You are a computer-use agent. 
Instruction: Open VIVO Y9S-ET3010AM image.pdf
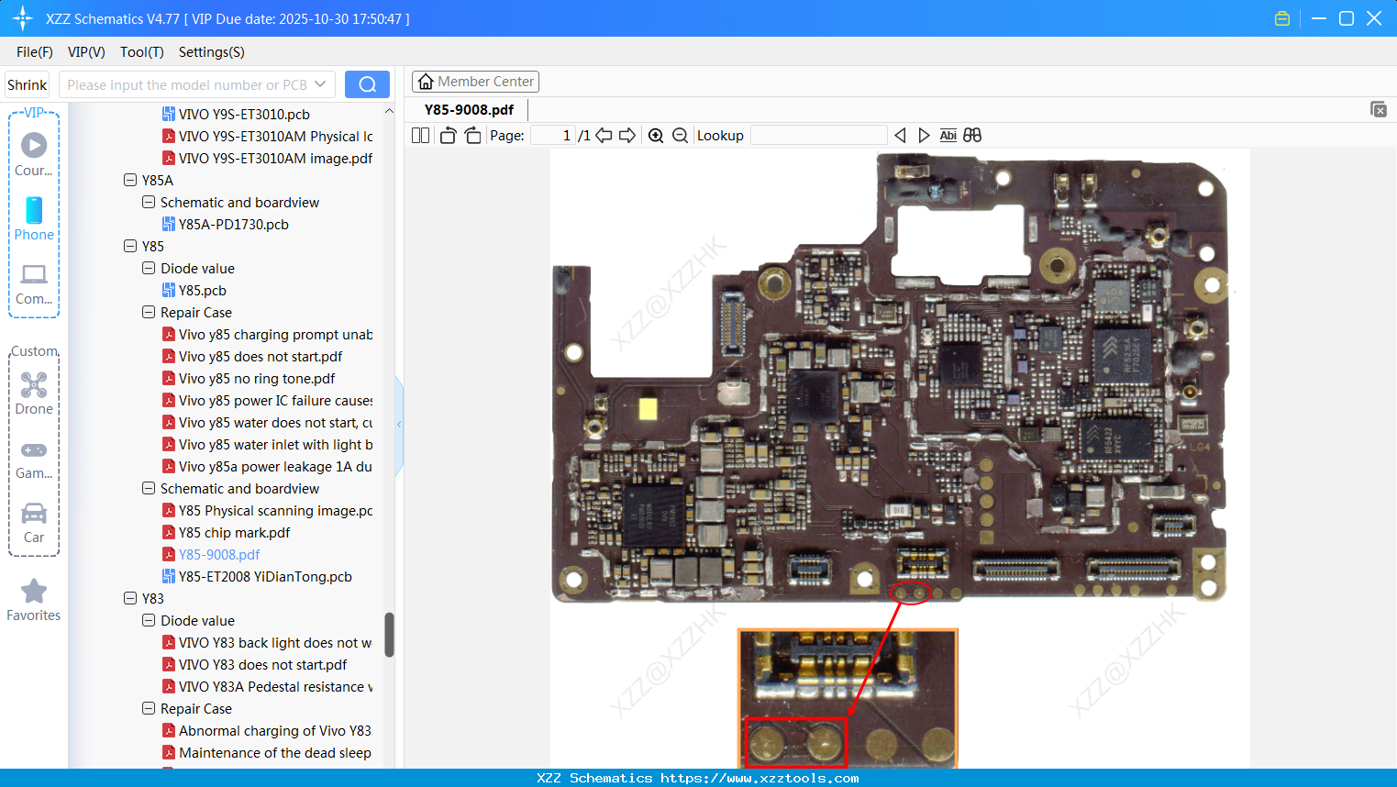pos(275,158)
